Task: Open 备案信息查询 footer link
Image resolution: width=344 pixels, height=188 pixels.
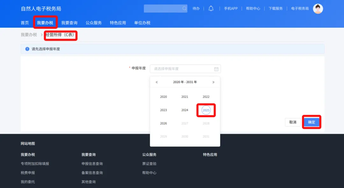Action: click(x=92, y=173)
